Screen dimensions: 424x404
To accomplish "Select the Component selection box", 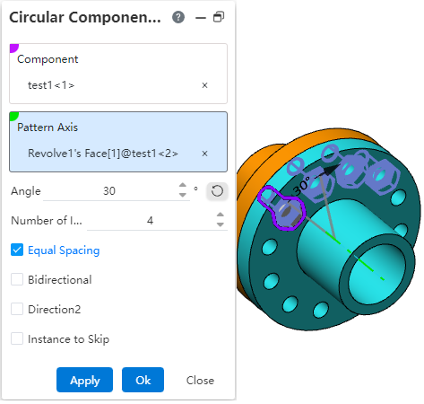I will pyautogui.click(x=118, y=74).
